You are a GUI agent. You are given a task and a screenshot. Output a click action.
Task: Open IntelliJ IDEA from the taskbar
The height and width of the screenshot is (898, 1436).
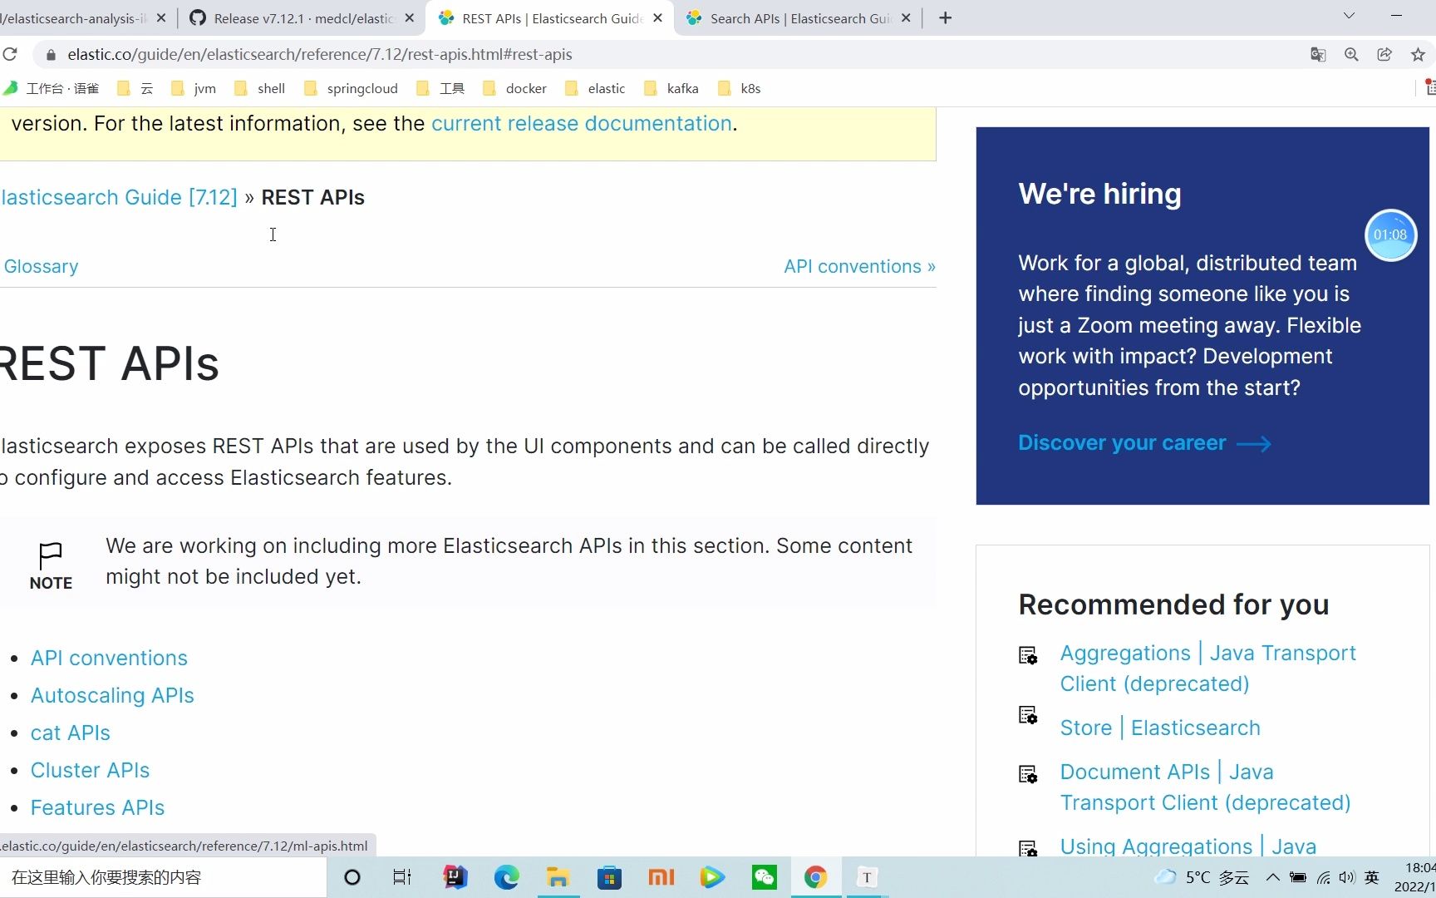click(455, 877)
